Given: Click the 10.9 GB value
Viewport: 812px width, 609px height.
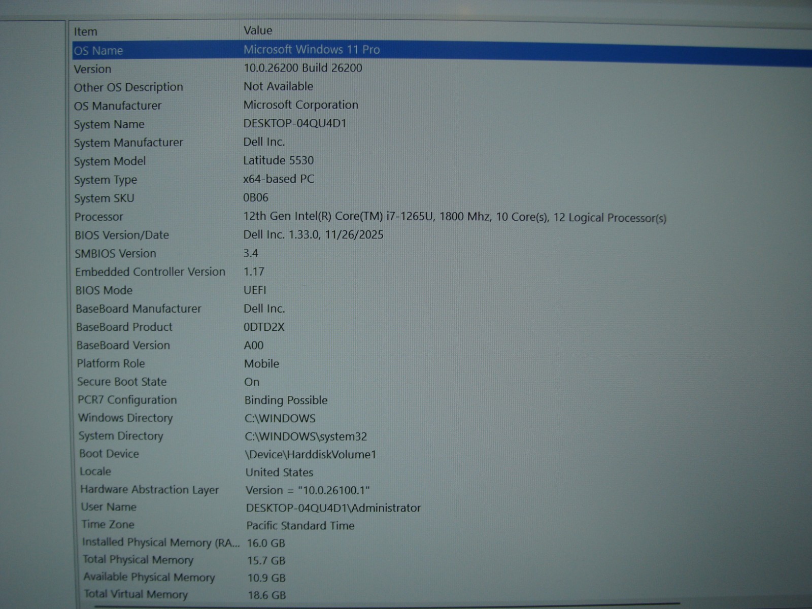Looking at the screenshot, I should (267, 578).
